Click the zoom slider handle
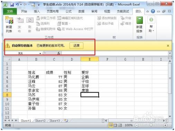The image size is (175, 131). pyautogui.click(x=151, y=125)
